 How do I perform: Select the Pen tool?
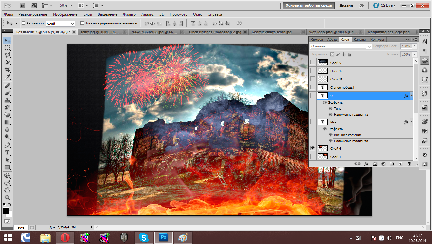point(7,146)
